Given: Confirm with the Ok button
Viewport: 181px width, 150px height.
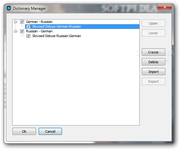Looking at the screenshot, I should pyautogui.click(x=24, y=131).
